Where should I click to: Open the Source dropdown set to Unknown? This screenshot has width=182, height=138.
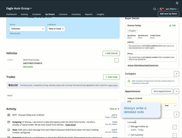pos(27,29)
